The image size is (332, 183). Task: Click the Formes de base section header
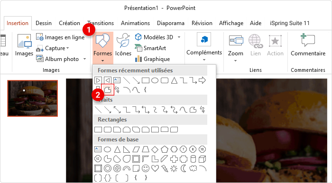point(150,139)
